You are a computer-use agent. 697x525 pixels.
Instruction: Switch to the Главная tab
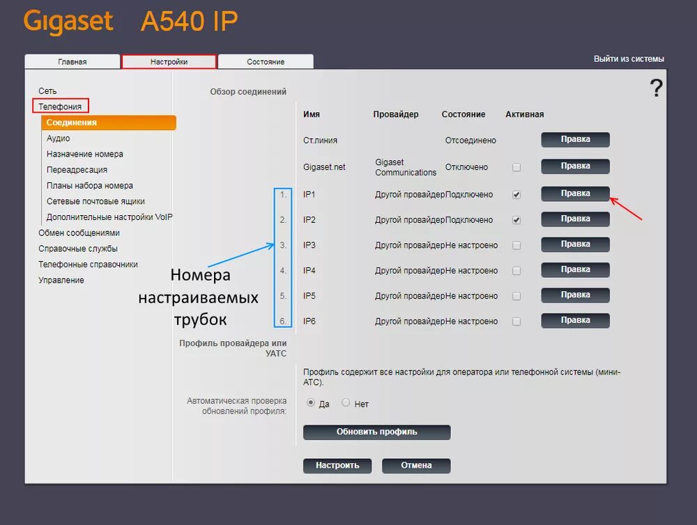[x=72, y=62]
